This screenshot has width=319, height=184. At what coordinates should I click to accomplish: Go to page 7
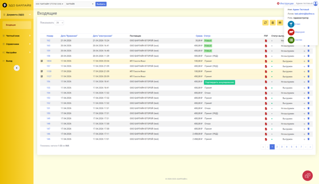301,147
